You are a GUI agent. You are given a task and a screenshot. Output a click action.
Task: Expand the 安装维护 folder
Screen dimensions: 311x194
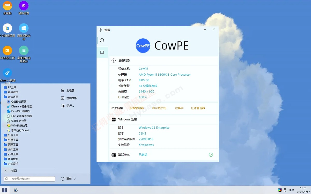click(11, 92)
